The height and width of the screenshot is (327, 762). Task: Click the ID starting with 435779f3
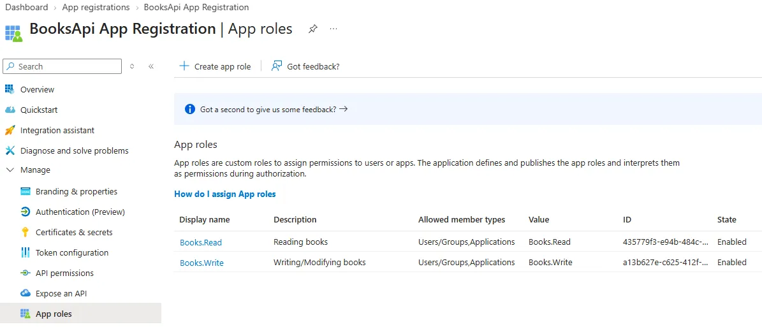[665, 242]
